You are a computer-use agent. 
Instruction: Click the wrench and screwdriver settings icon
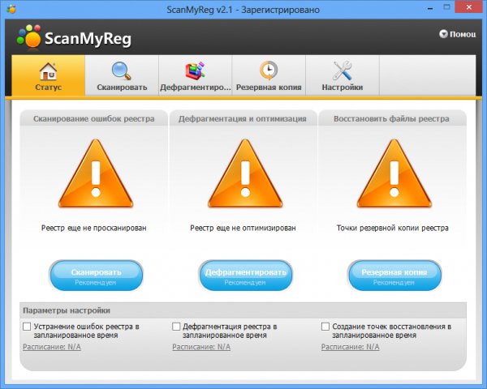pyautogui.click(x=343, y=71)
